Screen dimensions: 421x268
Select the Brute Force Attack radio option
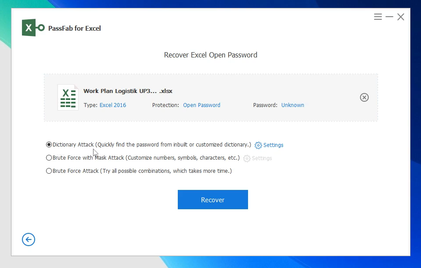pos(49,171)
